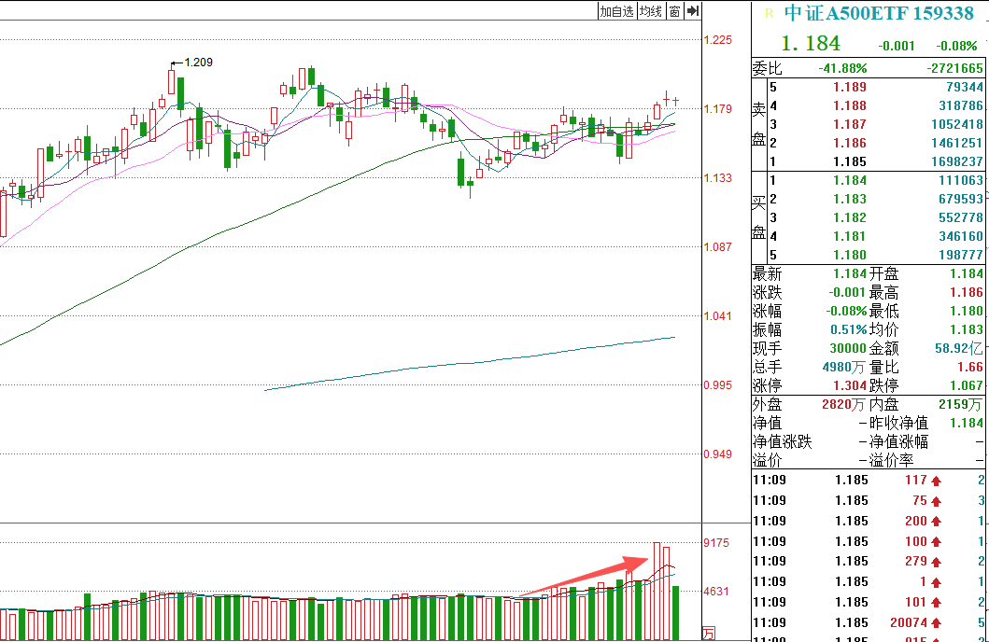Click the collapse side panel arrow icon
Screen dimensions: 989x642
click(x=692, y=11)
